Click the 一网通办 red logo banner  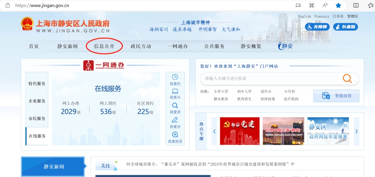click(x=104, y=65)
